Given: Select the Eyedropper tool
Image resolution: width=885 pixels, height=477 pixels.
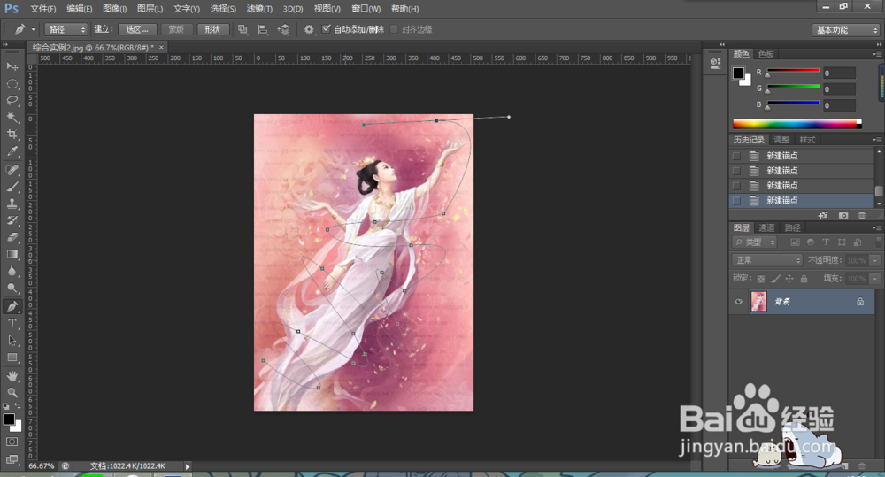Looking at the screenshot, I should [x=12, y=151].
